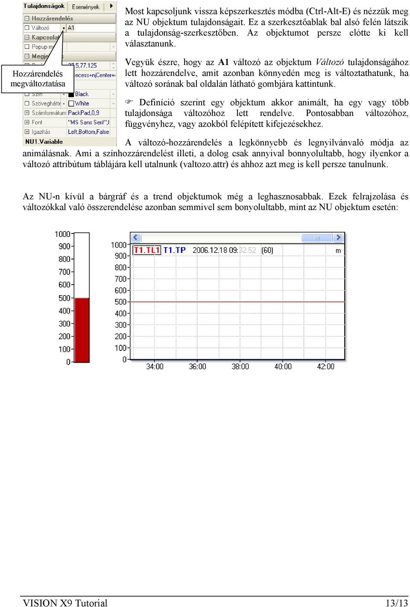Collapse the Megjelenés section

pyautogui.click(x=27, y=56)
